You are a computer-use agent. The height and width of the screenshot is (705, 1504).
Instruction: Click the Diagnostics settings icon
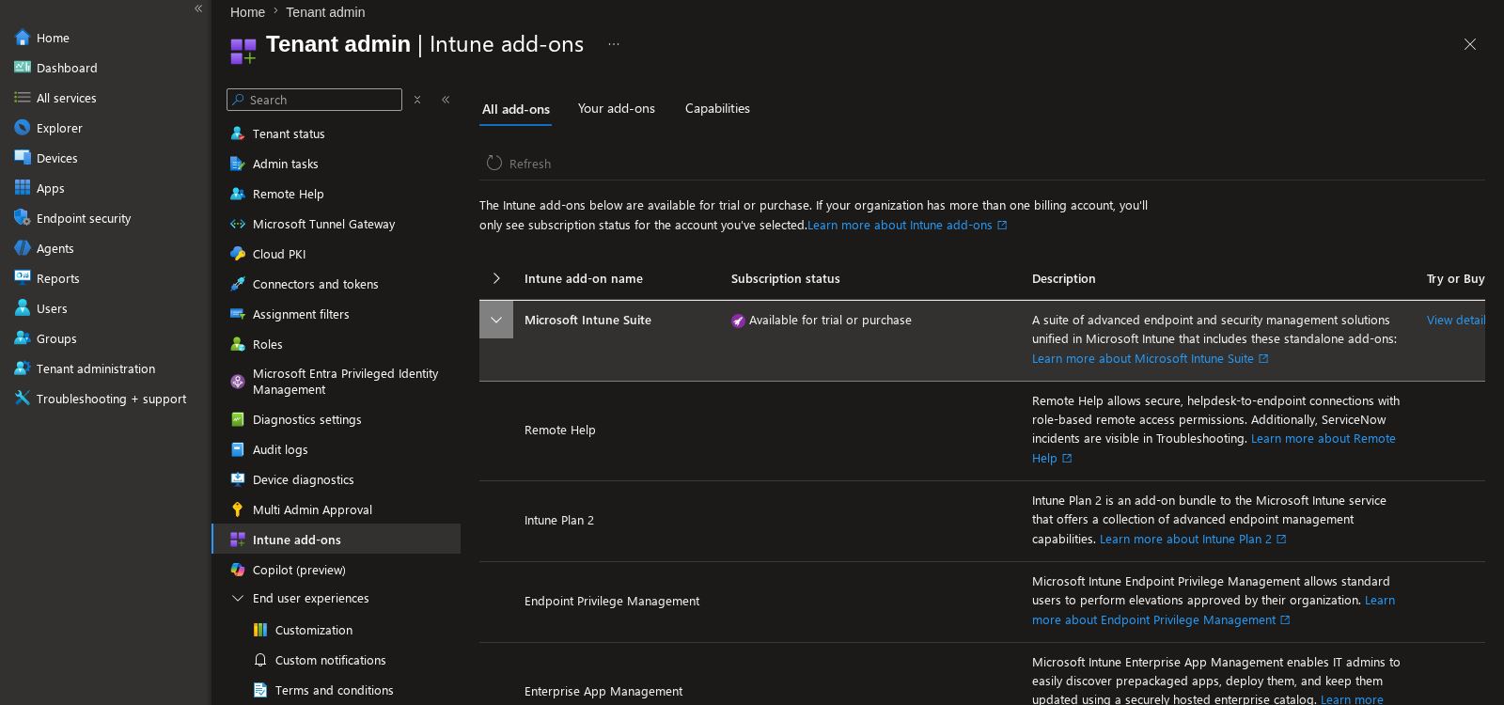click(238, 419)
